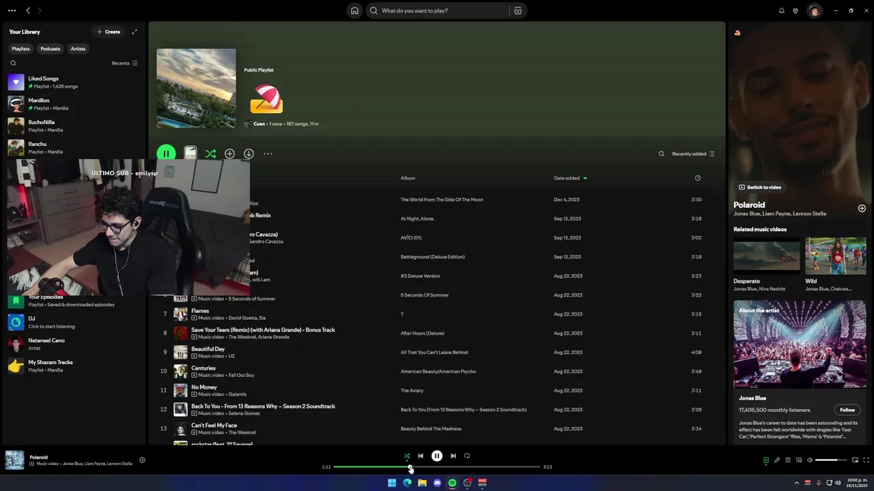Image resolution: width=874 pixels, height=491 pixels.
Task: Open 'Connect to a device' icon
Action: [x=799, y=460]
